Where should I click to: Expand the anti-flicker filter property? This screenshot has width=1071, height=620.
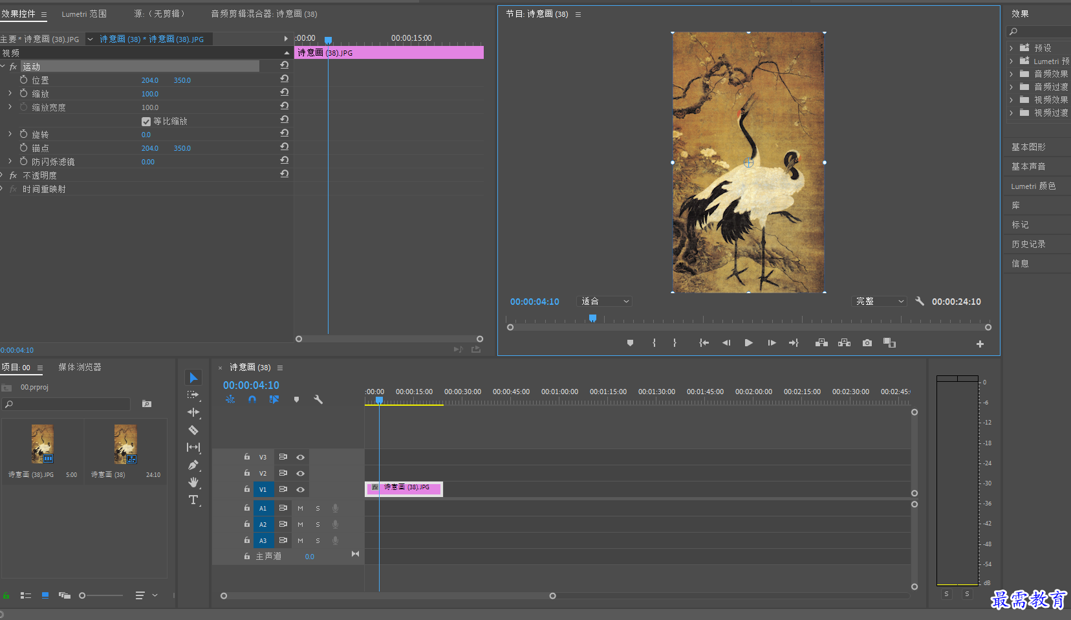click(x=10, y=161)
